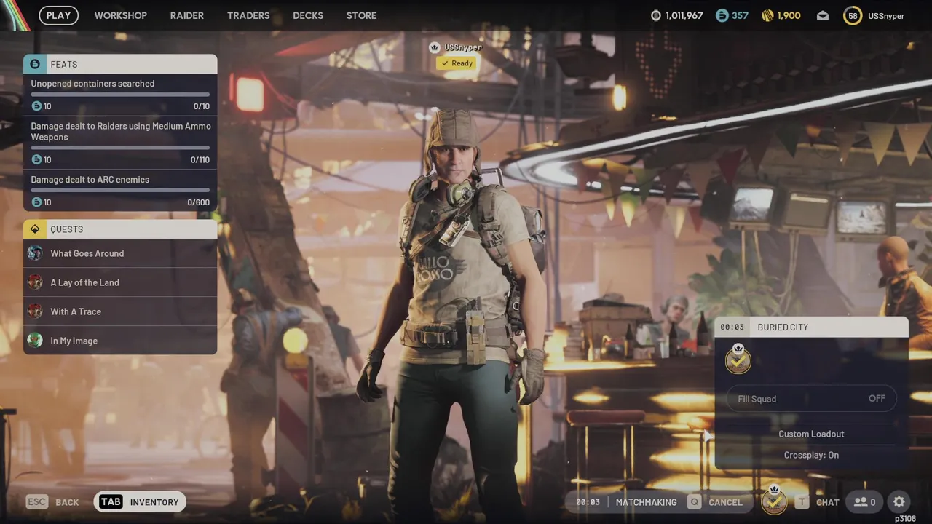Open Custom Loadout option
The image size is (932, 524).
(811, 434)
